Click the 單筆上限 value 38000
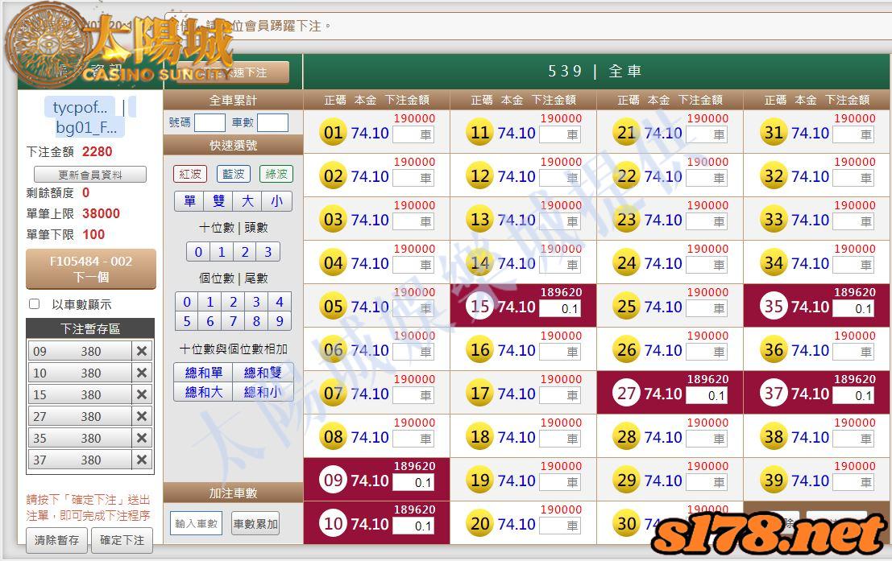 point(102,214)
